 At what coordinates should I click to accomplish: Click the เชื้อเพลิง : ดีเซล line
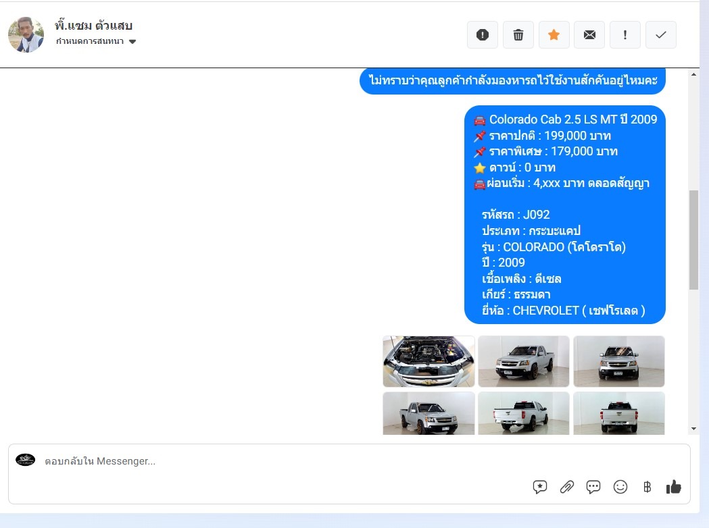(x=521, y=279)
